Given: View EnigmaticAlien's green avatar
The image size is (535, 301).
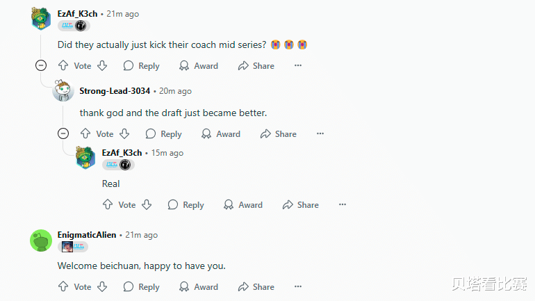Looking at the screenshot, I should [41, 241].
